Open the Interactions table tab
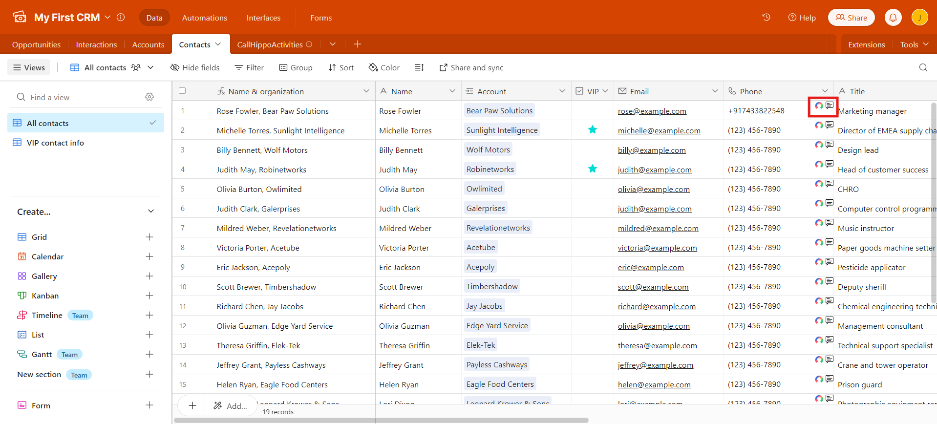The width and height of the screenshot is (937, 424). pyautogui.click(x=96, y=44)
